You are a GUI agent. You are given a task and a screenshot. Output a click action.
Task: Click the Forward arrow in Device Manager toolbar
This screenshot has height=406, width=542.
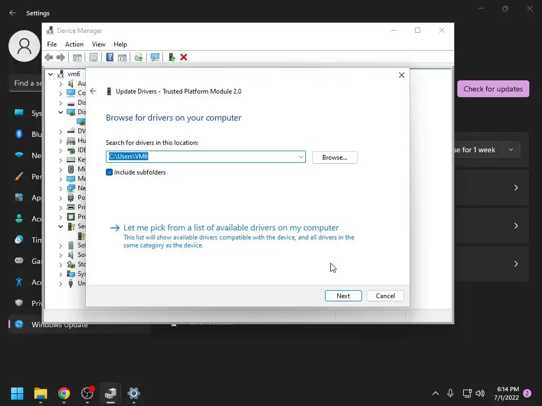point(61,57)
